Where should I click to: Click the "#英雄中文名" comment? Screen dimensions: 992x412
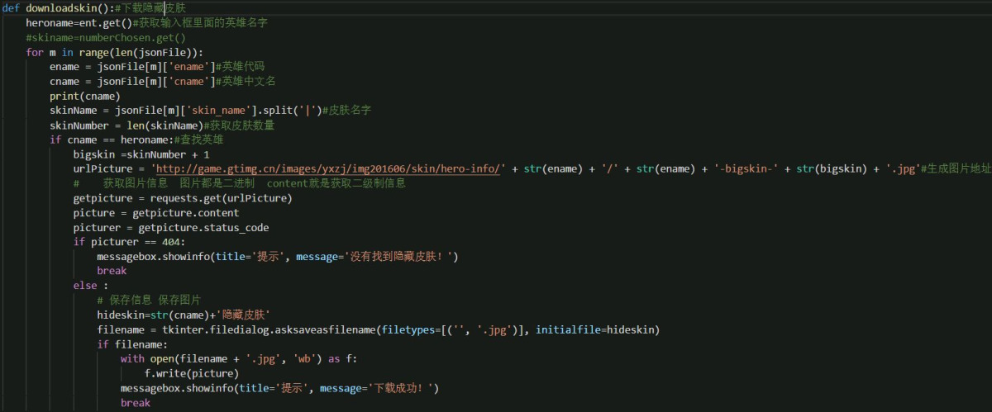[246, 82]
